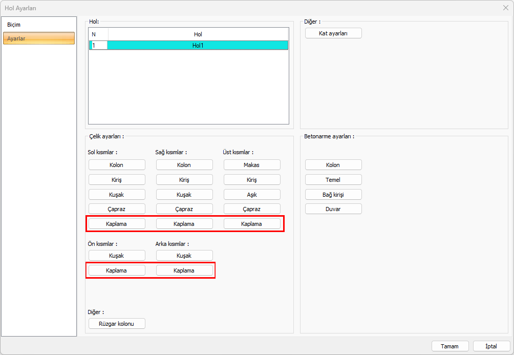Click Kiriş under Sağ kısımlar

184,180
